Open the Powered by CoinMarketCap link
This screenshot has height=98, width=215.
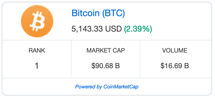point(107,87)
